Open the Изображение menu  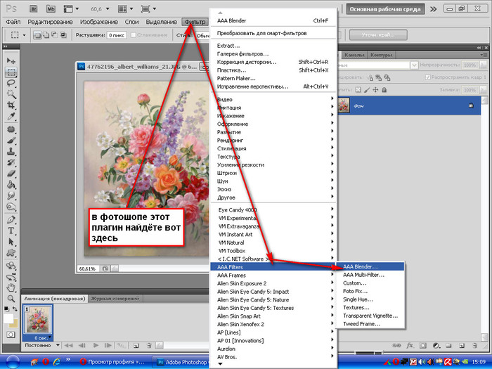[x=99, y=22]
